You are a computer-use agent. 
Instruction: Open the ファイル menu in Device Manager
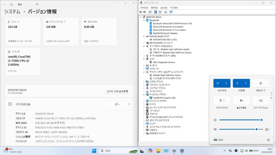[x=144, y=8]
